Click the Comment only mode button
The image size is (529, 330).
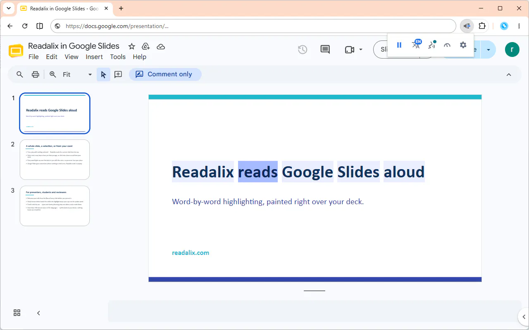coord(165,74)
